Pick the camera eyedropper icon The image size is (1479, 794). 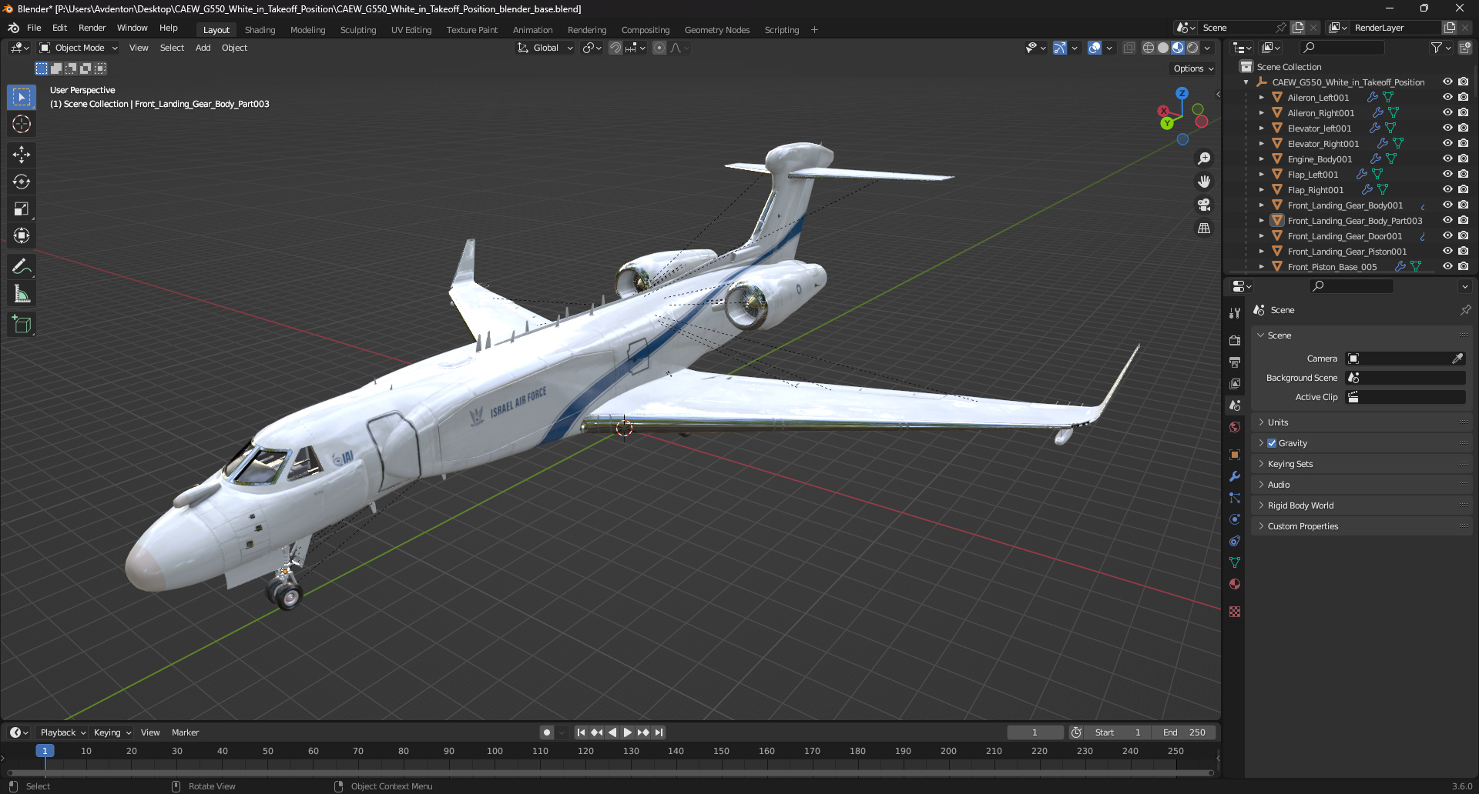click(x=1457, y=359)
